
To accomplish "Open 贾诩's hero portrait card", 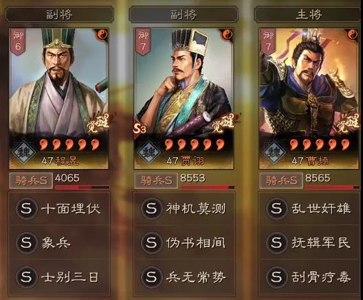I will (184, 99).
